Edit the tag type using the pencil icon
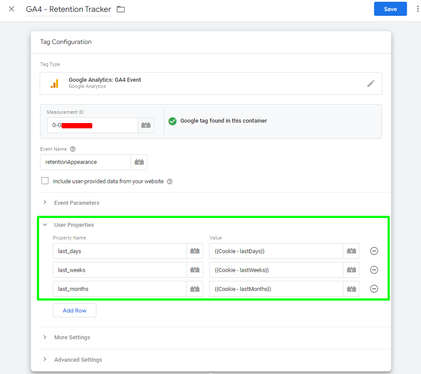The image size is (421, 374). coord(371,84)
